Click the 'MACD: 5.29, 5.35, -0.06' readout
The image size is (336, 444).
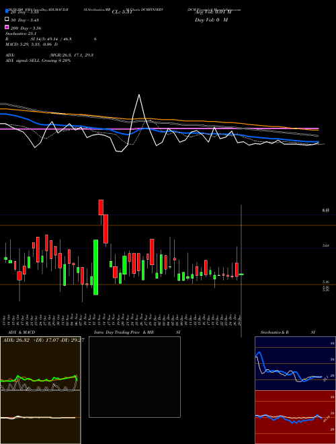coord(30,44)
